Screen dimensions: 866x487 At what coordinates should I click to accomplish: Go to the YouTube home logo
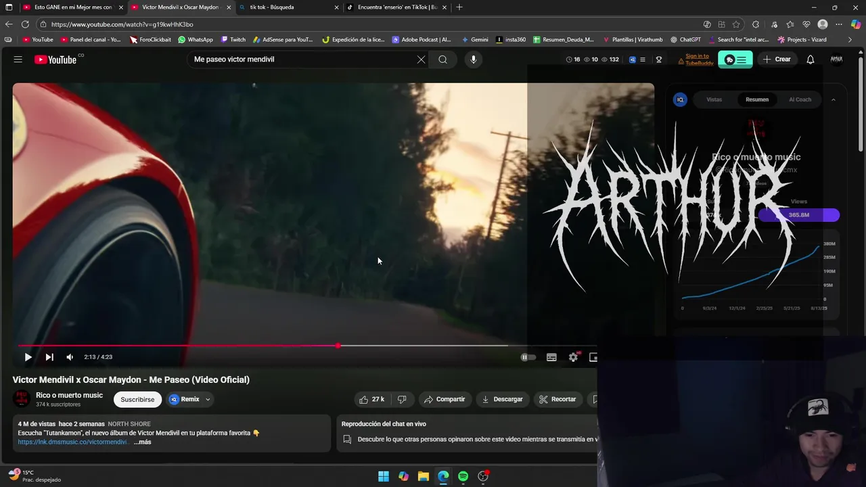[x=55, y=60]
